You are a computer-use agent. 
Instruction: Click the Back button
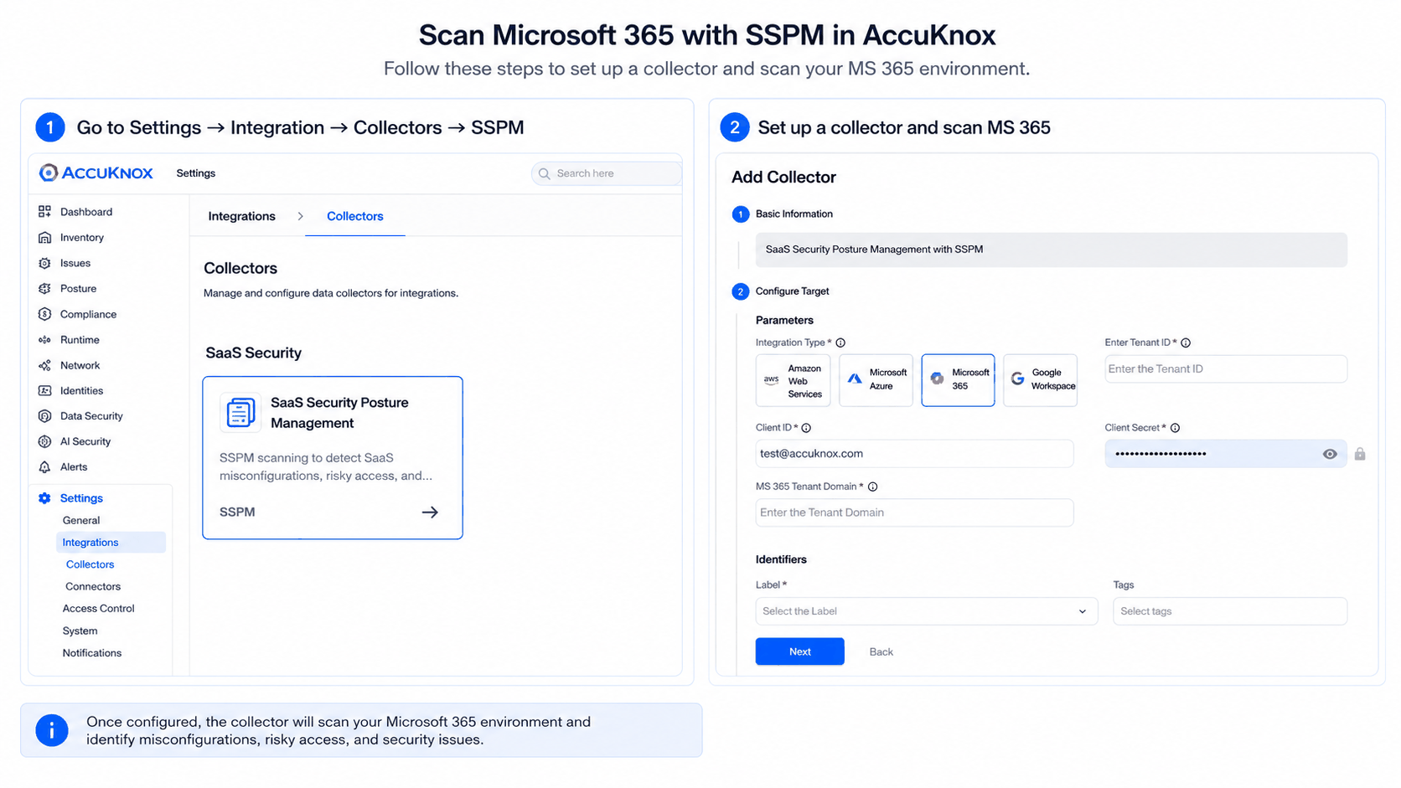pos(881,652)
